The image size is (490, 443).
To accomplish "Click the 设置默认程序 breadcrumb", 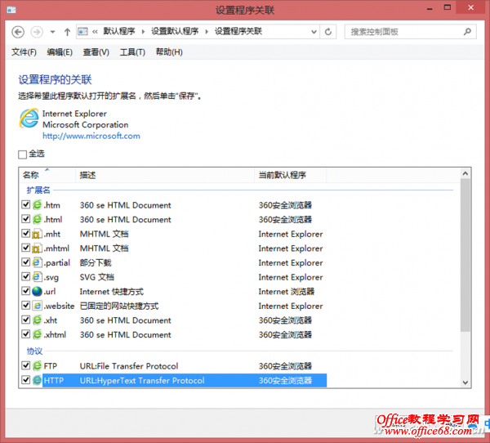I will click(x=175, y=31).
